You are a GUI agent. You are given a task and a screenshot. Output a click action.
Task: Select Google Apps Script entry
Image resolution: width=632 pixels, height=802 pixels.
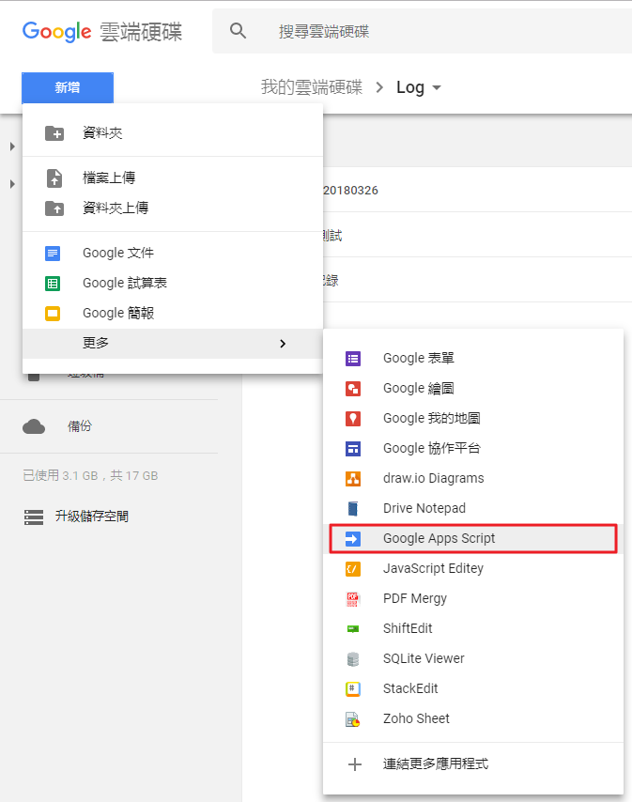pos(473,539)
